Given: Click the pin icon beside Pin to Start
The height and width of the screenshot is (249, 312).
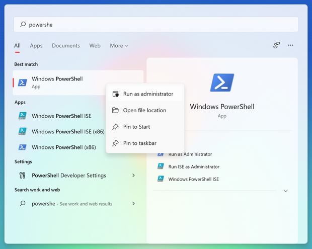Looking at the screenshot, I should pyautogui.click(x=115, y=127).
